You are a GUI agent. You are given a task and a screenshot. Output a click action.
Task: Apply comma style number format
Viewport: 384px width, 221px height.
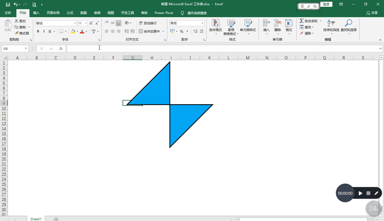pos(187,31)
